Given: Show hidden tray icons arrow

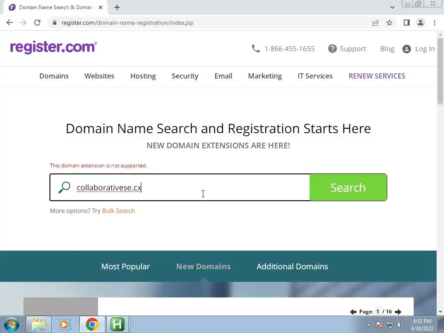Looking at the screenshot, I should pyautogui.click(x=369, y=325).
